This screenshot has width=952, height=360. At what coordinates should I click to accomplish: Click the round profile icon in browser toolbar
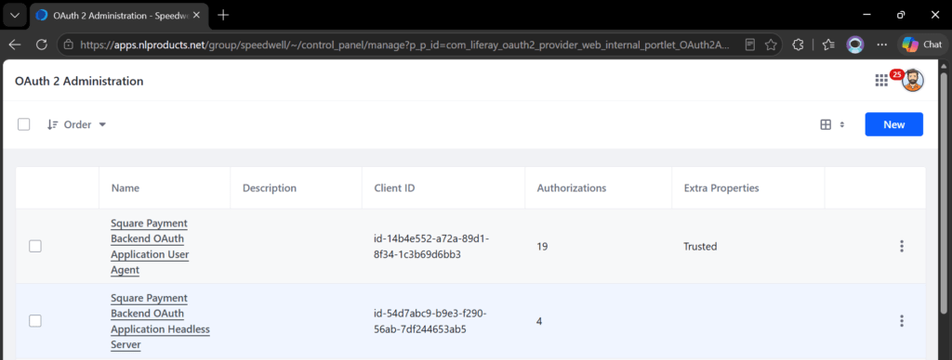tap(855, 45)
